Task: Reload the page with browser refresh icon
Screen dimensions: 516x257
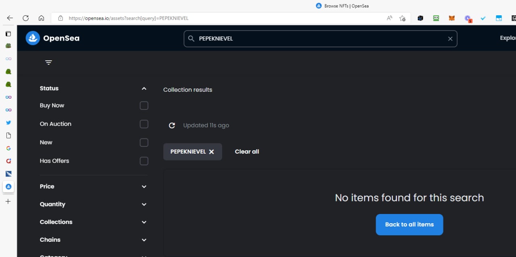Action: click(x=25, y=18)
